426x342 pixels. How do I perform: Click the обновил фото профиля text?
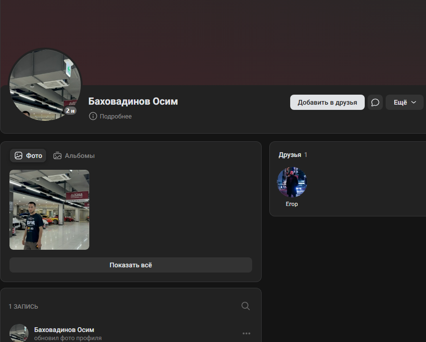(x=68, y=338)
